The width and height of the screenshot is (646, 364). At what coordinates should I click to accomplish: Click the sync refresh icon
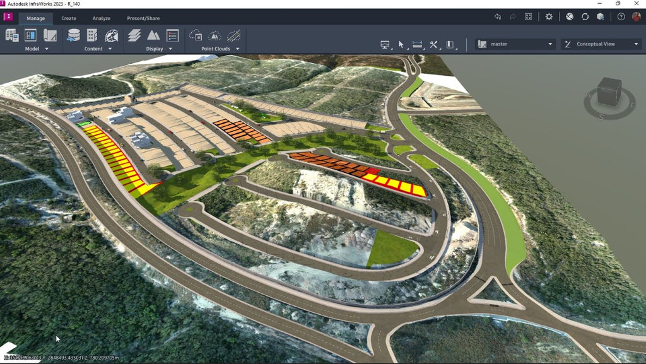(585, 17)
